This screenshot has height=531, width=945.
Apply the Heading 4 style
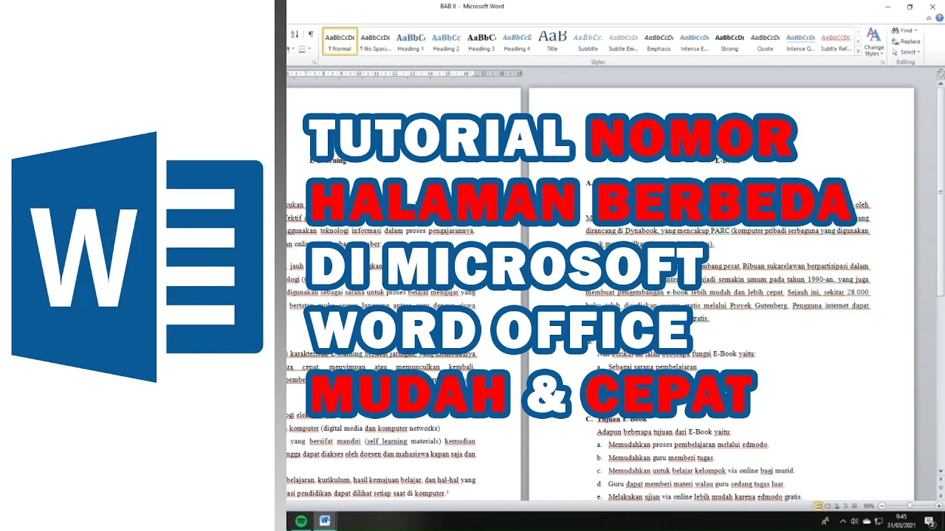[517, 41]
